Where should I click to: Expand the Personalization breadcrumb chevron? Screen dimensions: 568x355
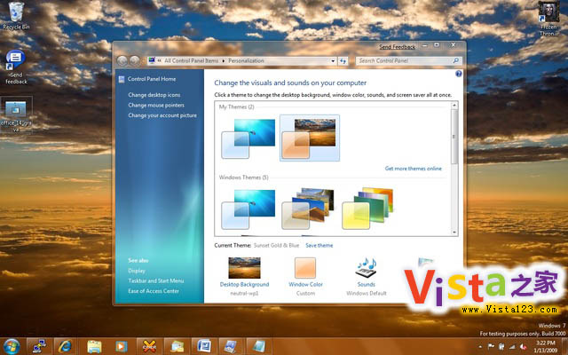(223, 61)
